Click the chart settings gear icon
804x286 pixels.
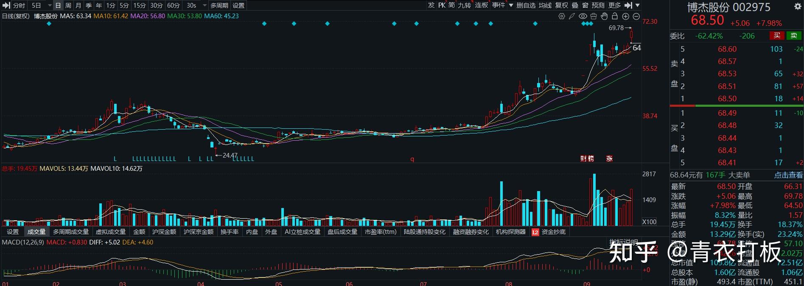click(562, 16)
